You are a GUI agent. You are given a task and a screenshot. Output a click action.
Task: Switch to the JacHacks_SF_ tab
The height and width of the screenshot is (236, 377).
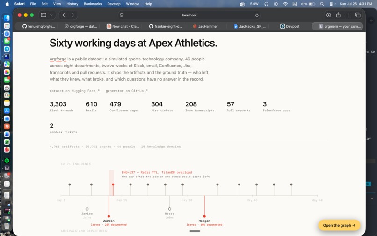click(250, 26)
